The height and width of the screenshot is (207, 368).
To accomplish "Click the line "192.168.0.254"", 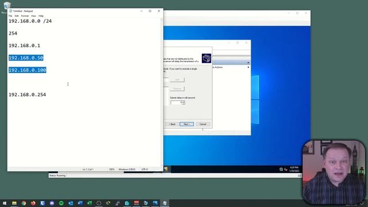I will (x=27, y=94).
